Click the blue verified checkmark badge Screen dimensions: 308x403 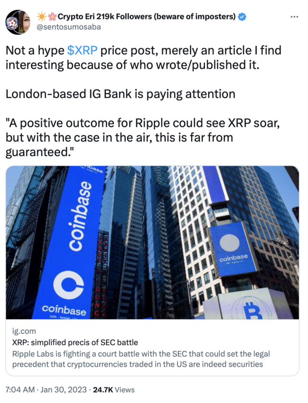coord(242,17)
